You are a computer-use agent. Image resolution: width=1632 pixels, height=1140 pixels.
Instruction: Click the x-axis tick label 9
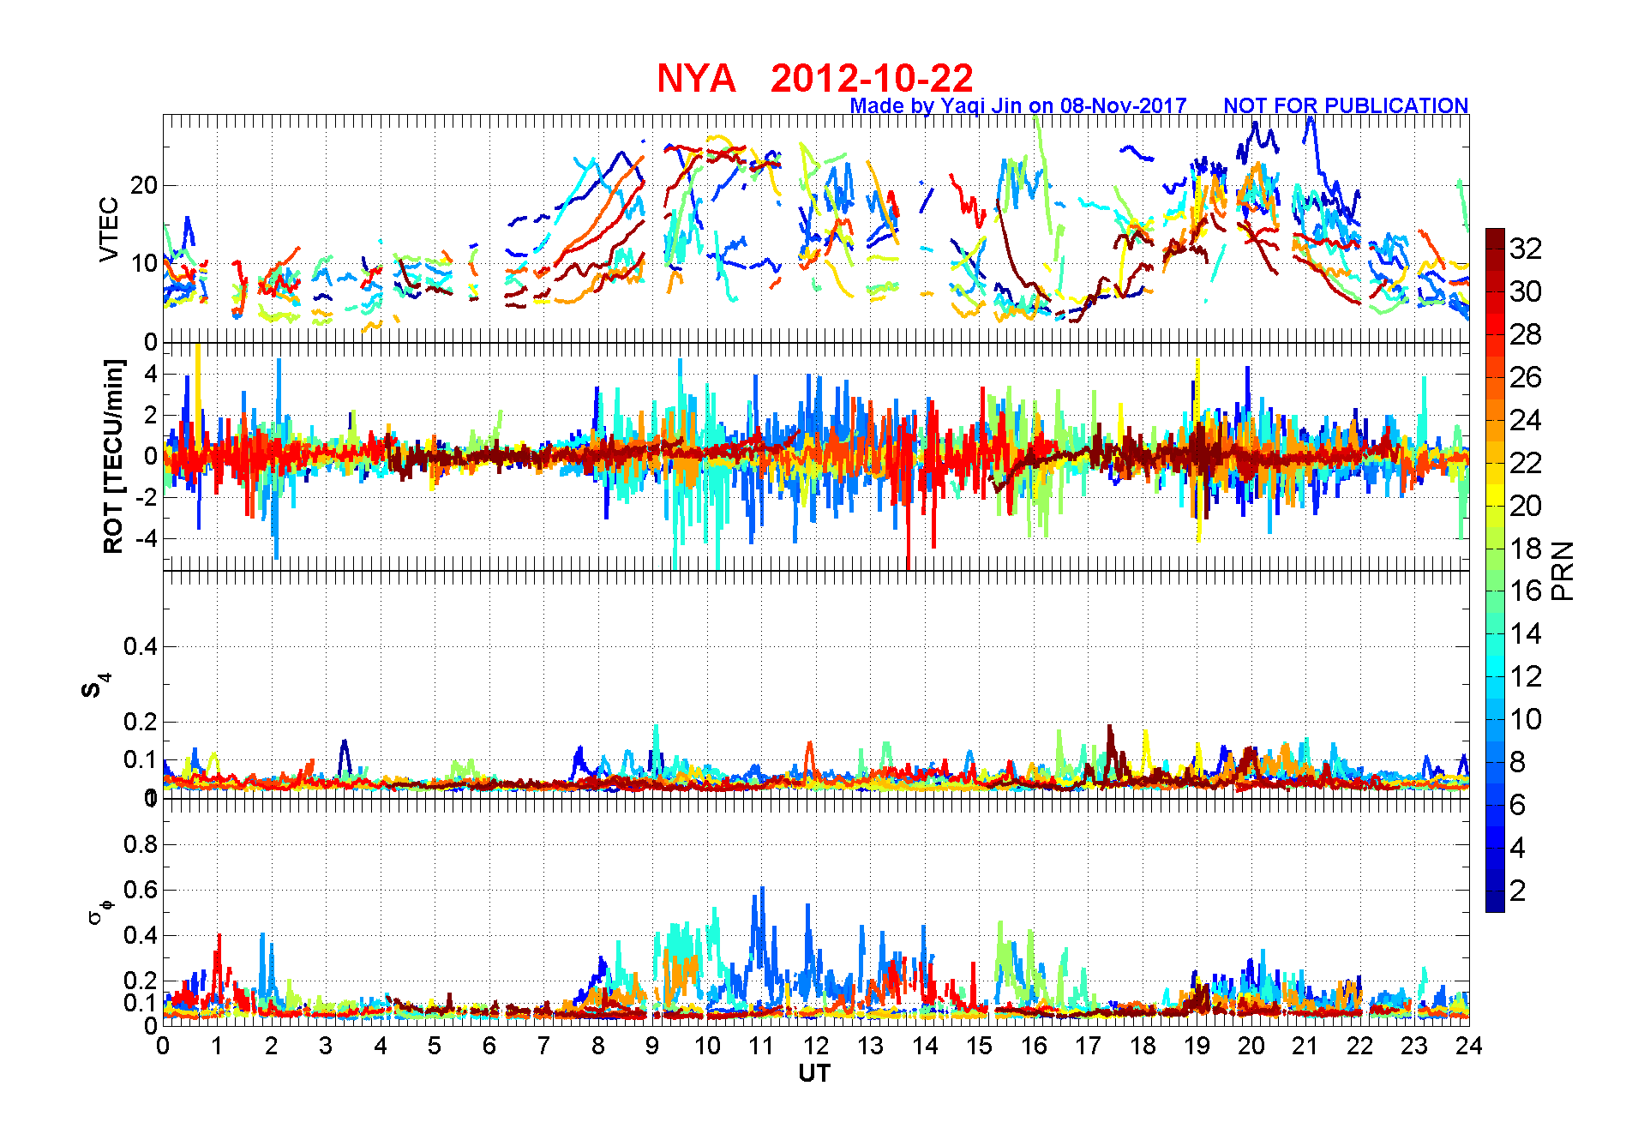[x=652, y=1046]
